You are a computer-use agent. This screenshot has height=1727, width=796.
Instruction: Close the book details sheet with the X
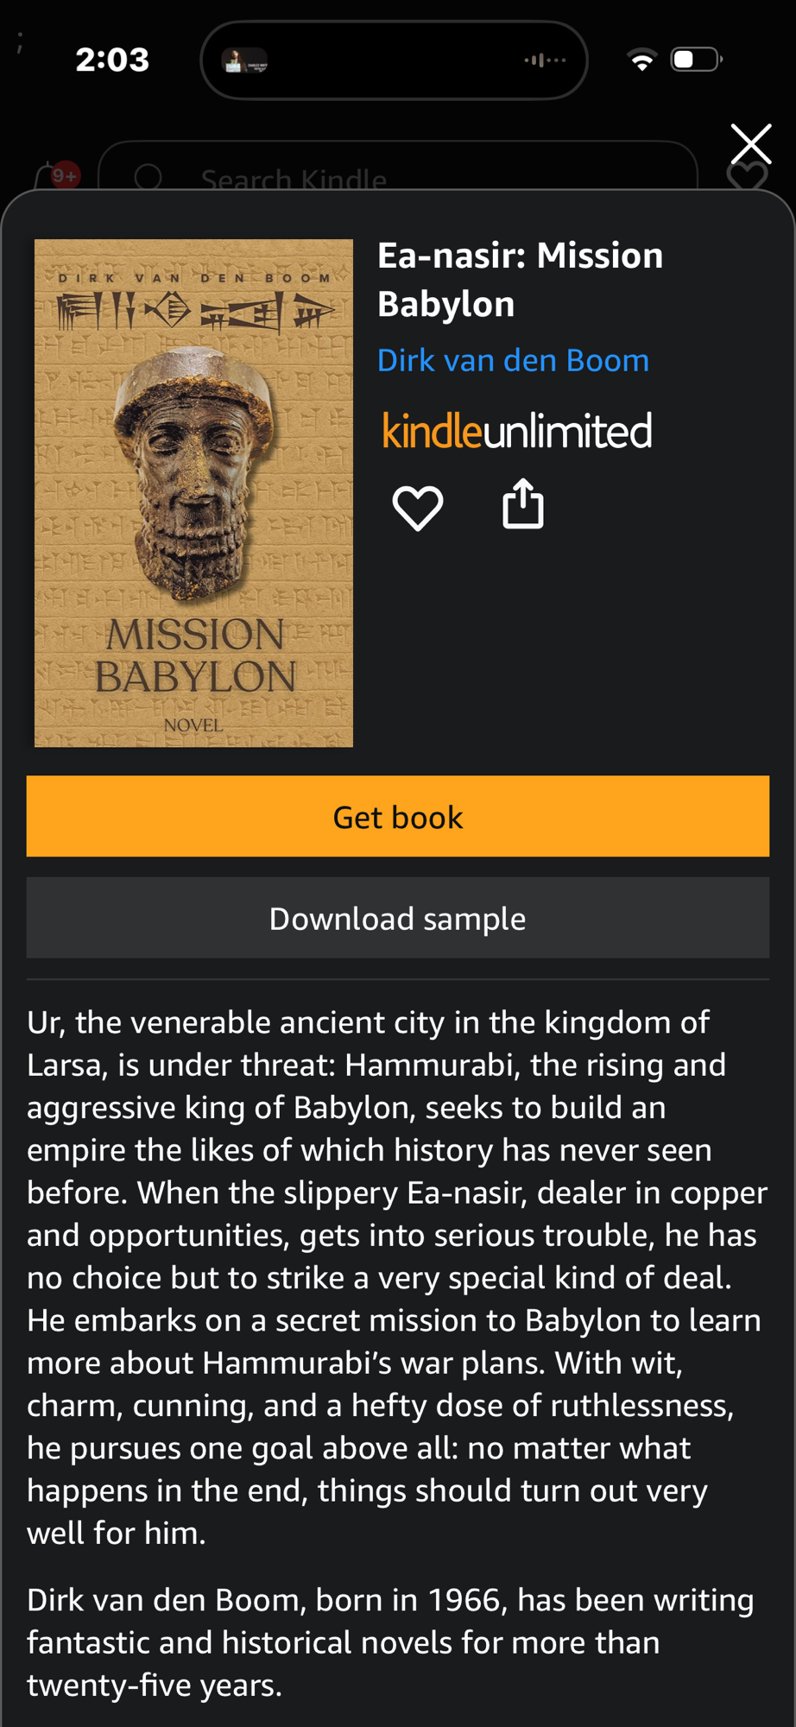(x=751, y=144)
